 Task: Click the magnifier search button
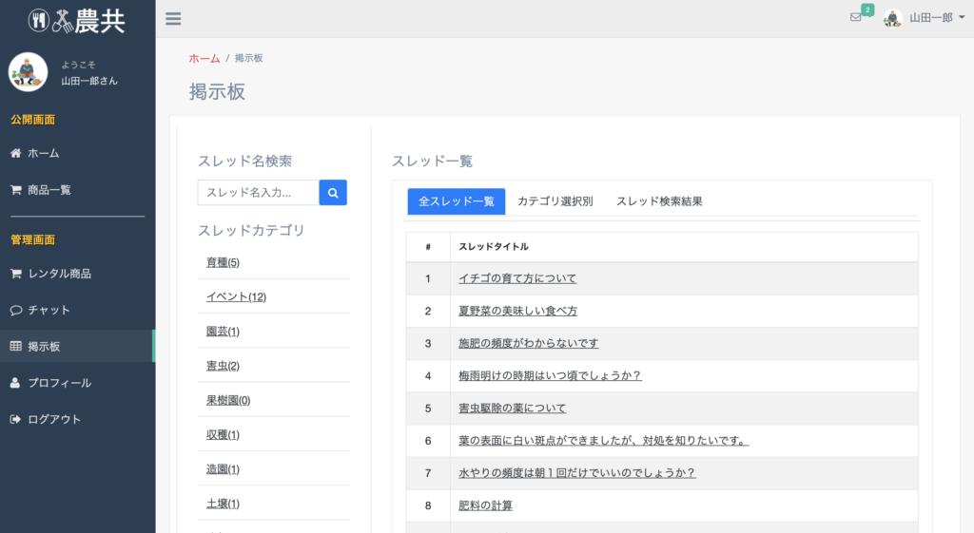tap(333, 193)
